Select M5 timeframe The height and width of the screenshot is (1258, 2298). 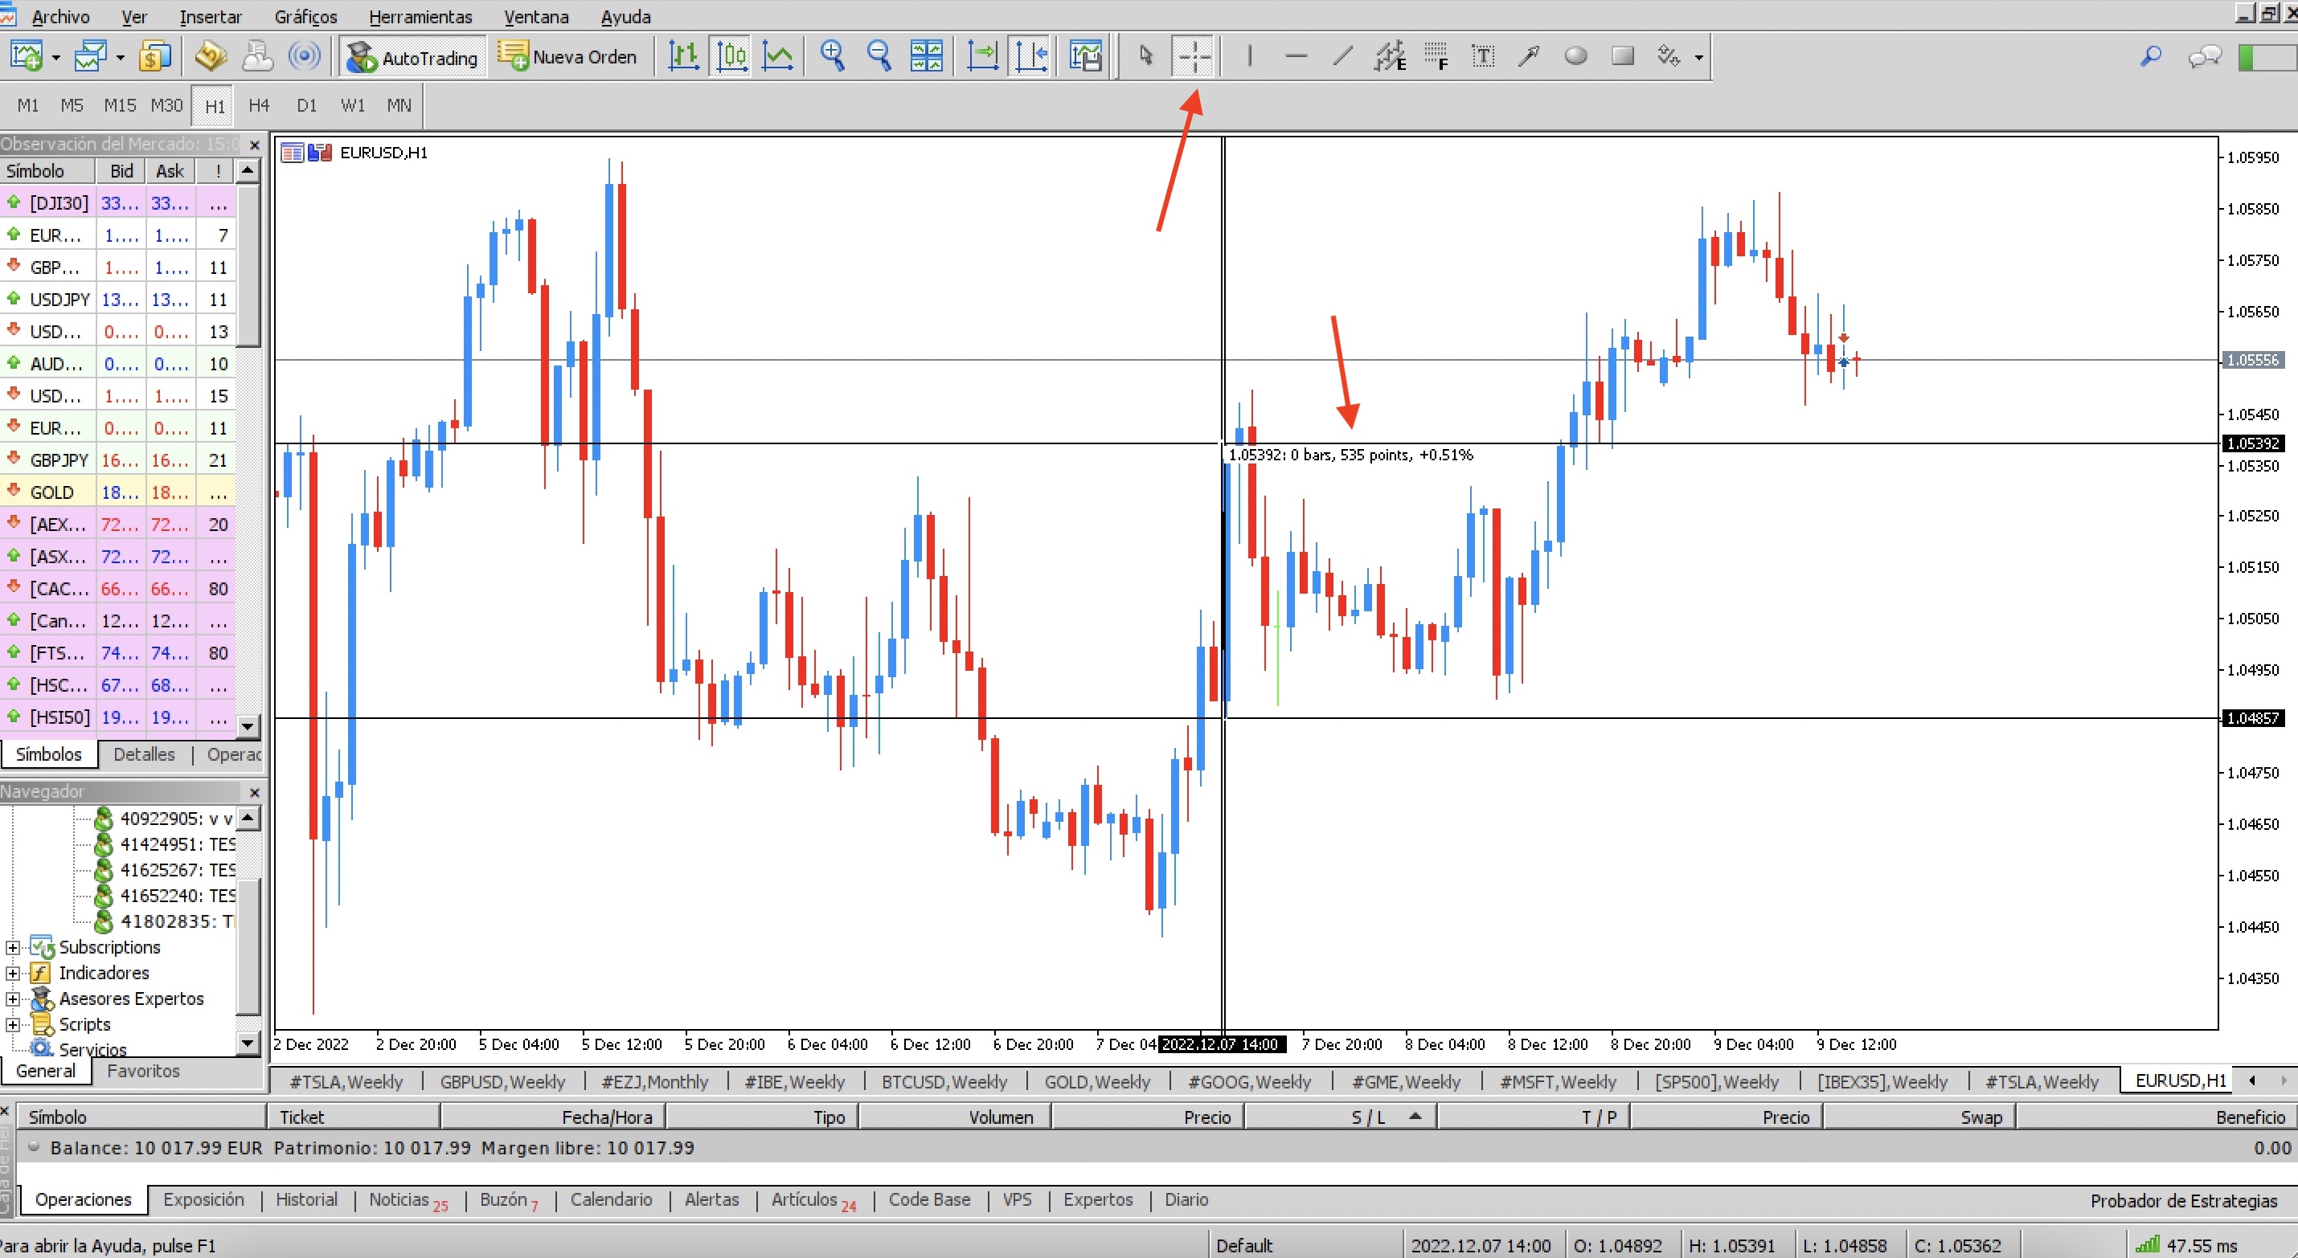click(72, 106)
